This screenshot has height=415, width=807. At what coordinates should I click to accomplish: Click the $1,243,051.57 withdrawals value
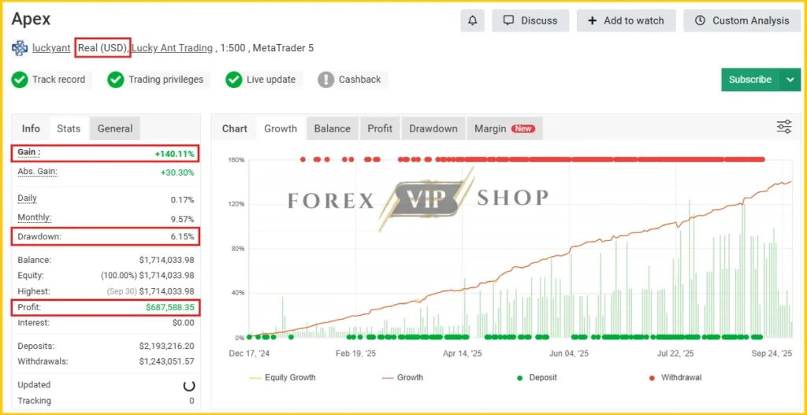(167, 362)
